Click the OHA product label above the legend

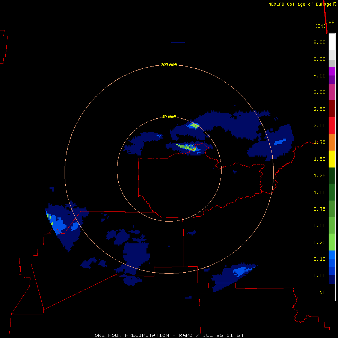coord(330,23)
